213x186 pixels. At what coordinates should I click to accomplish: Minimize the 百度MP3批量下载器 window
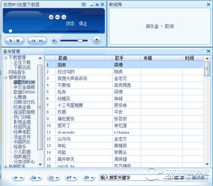coord(92,5)
